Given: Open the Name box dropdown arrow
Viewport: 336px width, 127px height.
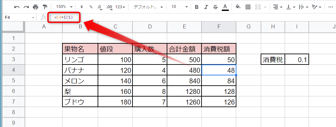Looking at the screenshot, I should pos(33,18).
